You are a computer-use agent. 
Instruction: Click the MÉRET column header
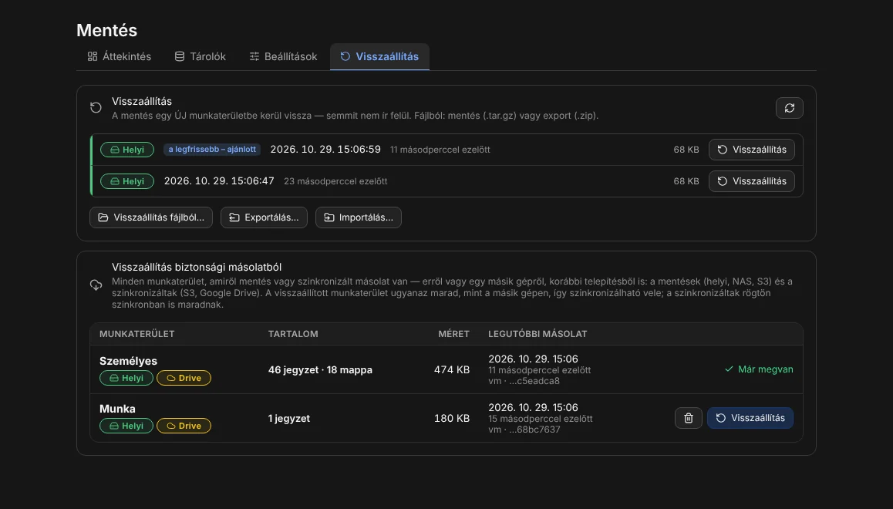point(454,334)
